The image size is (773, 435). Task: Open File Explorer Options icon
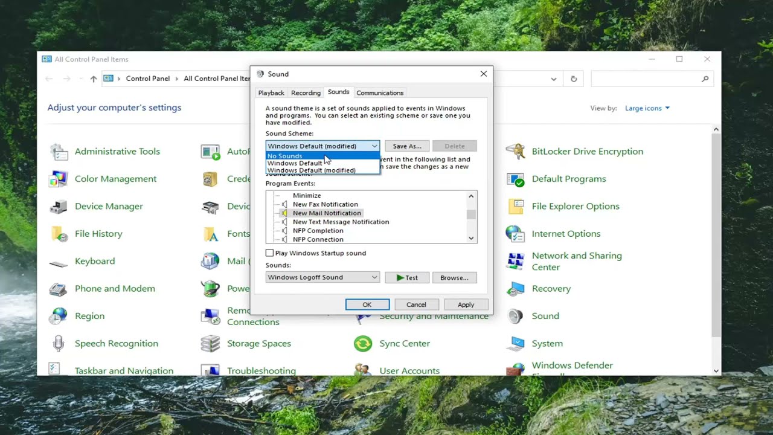coord(515,207)
